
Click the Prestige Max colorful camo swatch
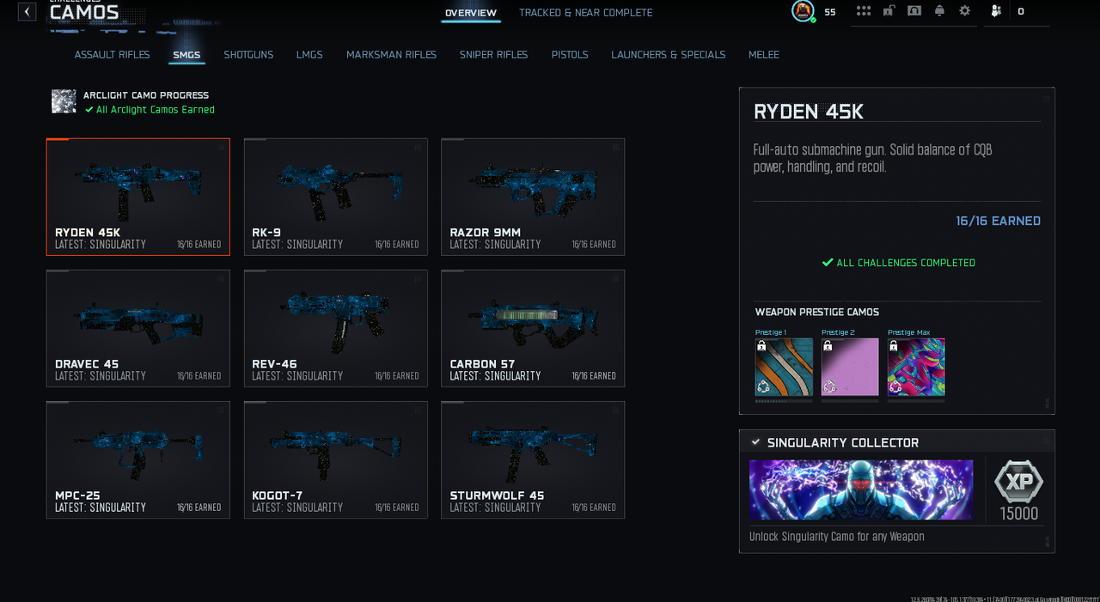(916, 367)
